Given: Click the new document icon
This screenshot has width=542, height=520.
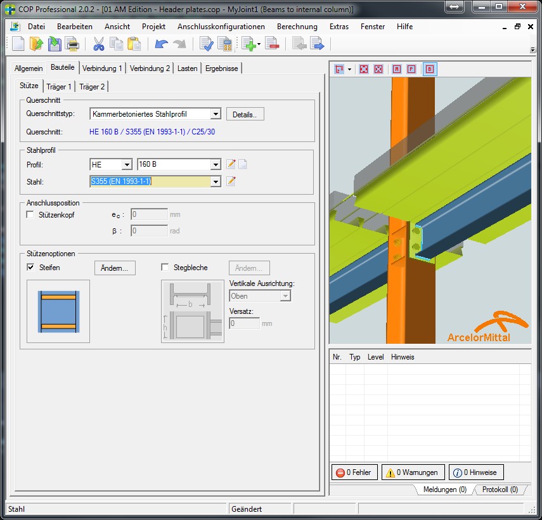Looking at the screenshot, I should [x=18, y=44].
